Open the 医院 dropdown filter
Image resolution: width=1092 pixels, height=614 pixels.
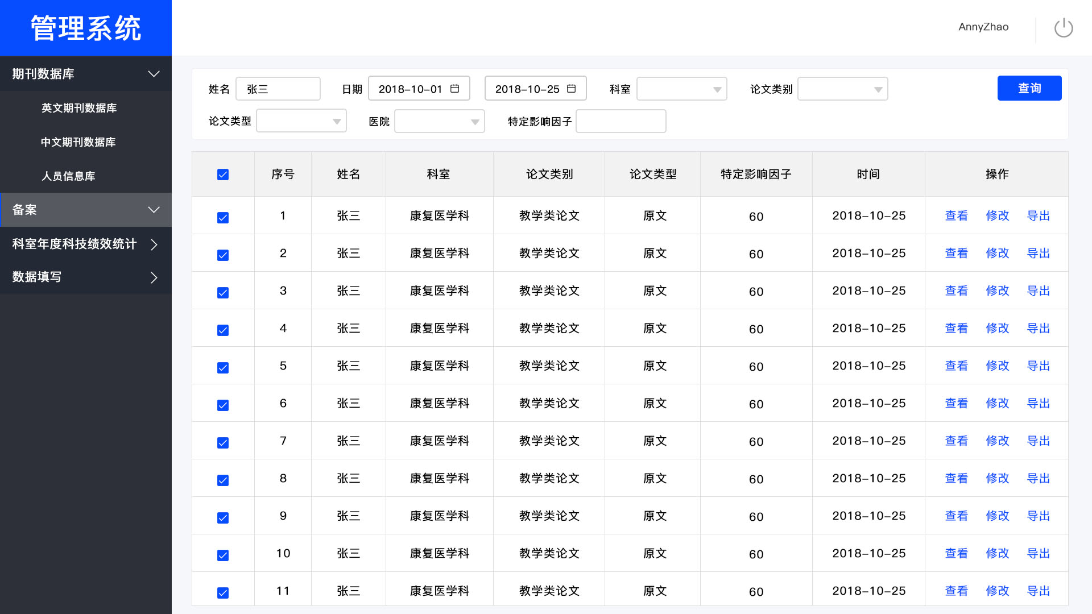tap(439, 122)
